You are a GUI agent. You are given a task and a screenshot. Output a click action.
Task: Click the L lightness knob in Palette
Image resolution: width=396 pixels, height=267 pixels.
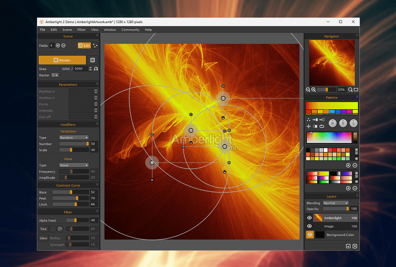353,123
